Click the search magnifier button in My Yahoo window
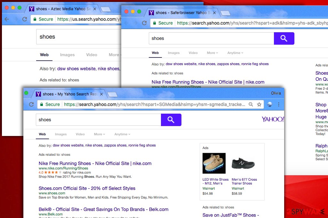Image resolution: width=328 pixels, height=218 pixels. pos(171,120)
